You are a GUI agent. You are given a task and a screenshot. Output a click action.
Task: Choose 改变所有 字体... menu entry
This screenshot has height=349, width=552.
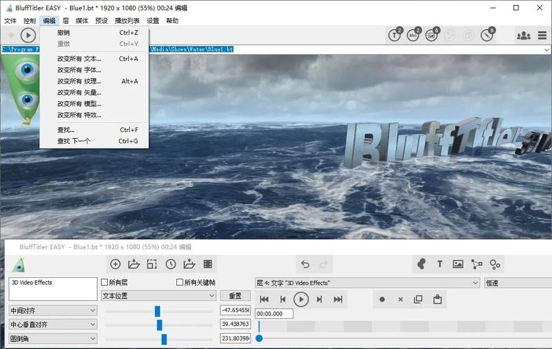coord(94,70)
